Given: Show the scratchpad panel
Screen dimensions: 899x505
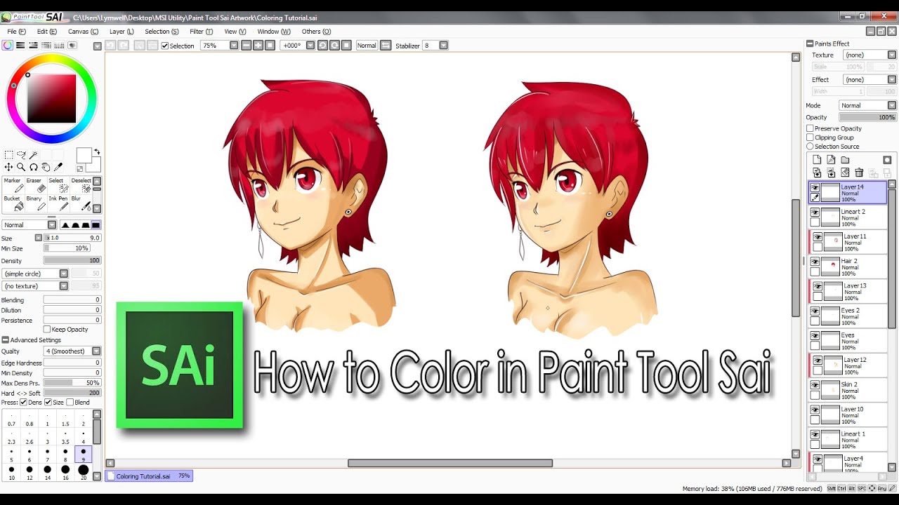Looking at the screenshot, I should click(x=72, y=45).
